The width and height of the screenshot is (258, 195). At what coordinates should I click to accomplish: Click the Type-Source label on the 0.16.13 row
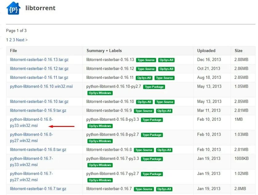[x=146, y=60]
